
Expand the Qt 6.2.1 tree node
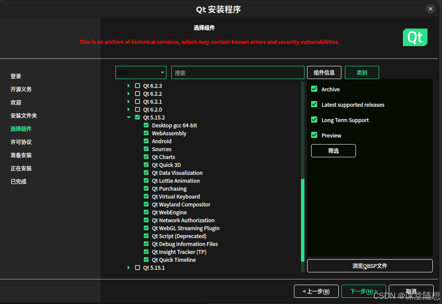click(129, 101)
